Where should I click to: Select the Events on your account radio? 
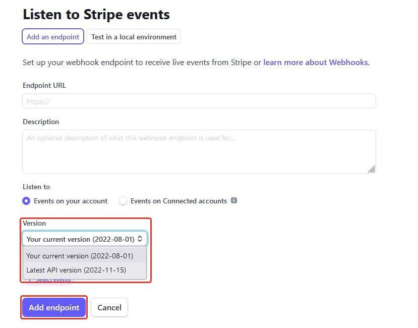click(26, 201)
